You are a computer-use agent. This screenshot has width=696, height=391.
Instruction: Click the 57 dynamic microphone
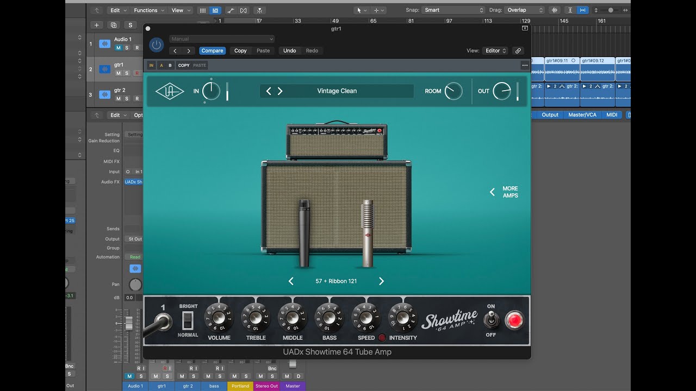(304, 234)
